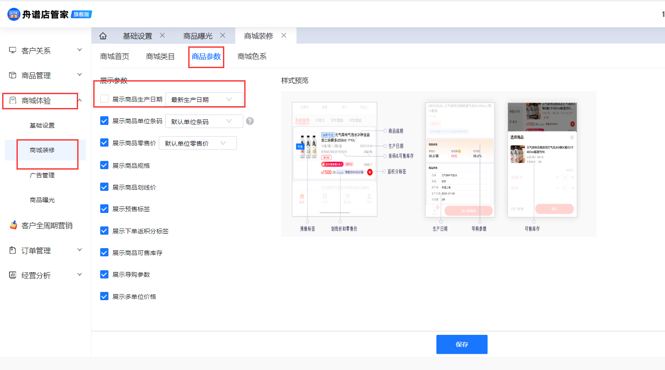Viewport: 665px width, 370px height.
Task: Switch to the 商城类目 tab
Action: [160, 56]
